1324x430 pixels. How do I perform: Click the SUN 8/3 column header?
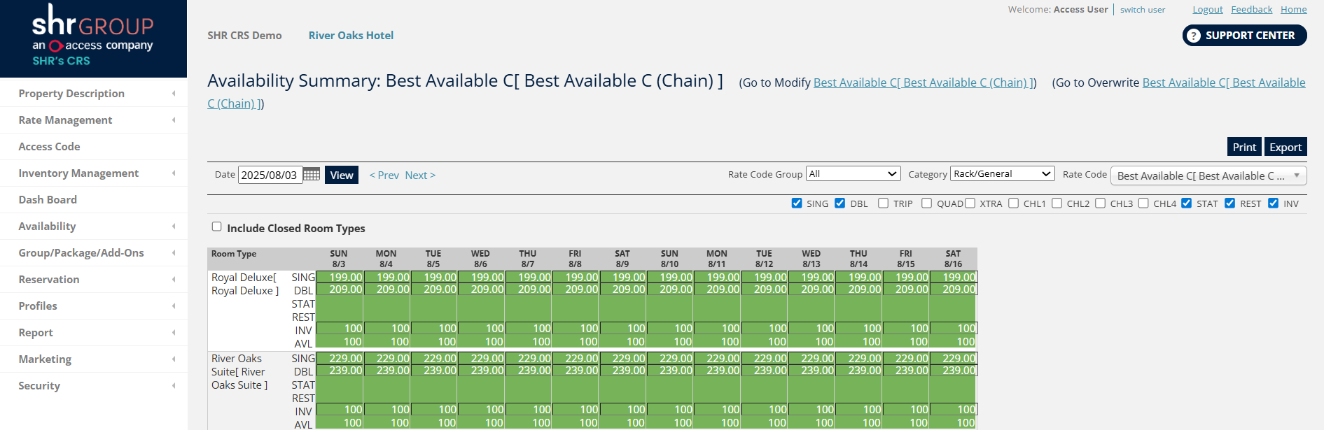[x=339, y=259]
